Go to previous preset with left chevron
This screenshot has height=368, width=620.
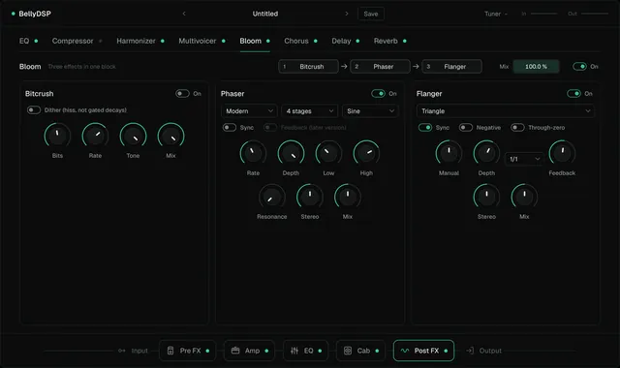click(184, 14)
